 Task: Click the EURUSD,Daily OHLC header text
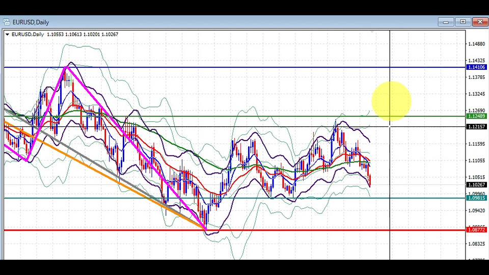click(x=65, y=34)
